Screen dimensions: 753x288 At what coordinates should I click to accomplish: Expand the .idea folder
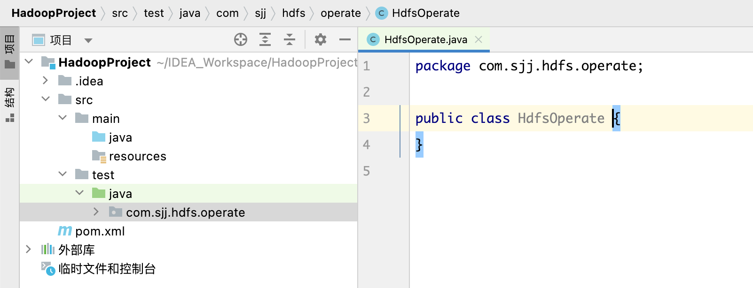46,81
